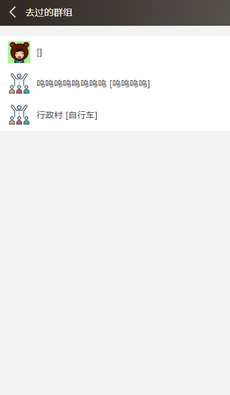The image size is (230, 395).
Task: Select the 呜呜 row's blank right side
Action: coord(190,83)
